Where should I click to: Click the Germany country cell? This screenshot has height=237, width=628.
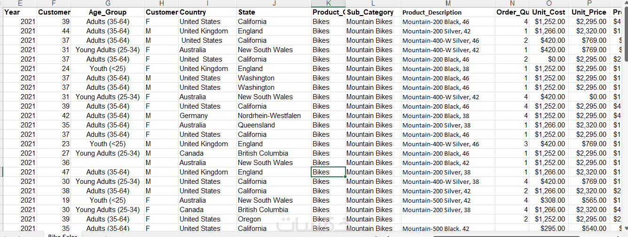194,116
